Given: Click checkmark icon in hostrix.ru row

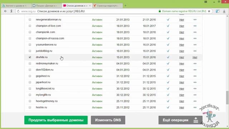Looking at the screenshot, I should [x=168, y=107].
